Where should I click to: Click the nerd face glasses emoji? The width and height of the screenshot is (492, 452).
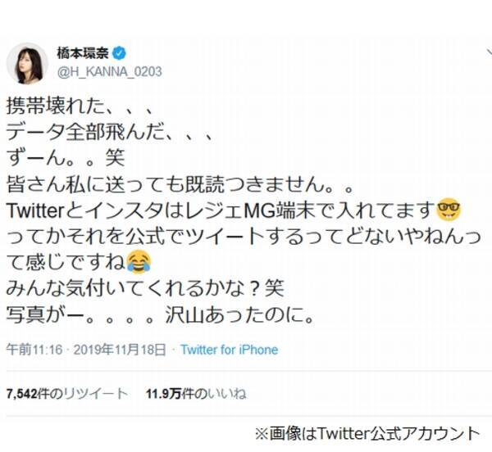[449, 210]
